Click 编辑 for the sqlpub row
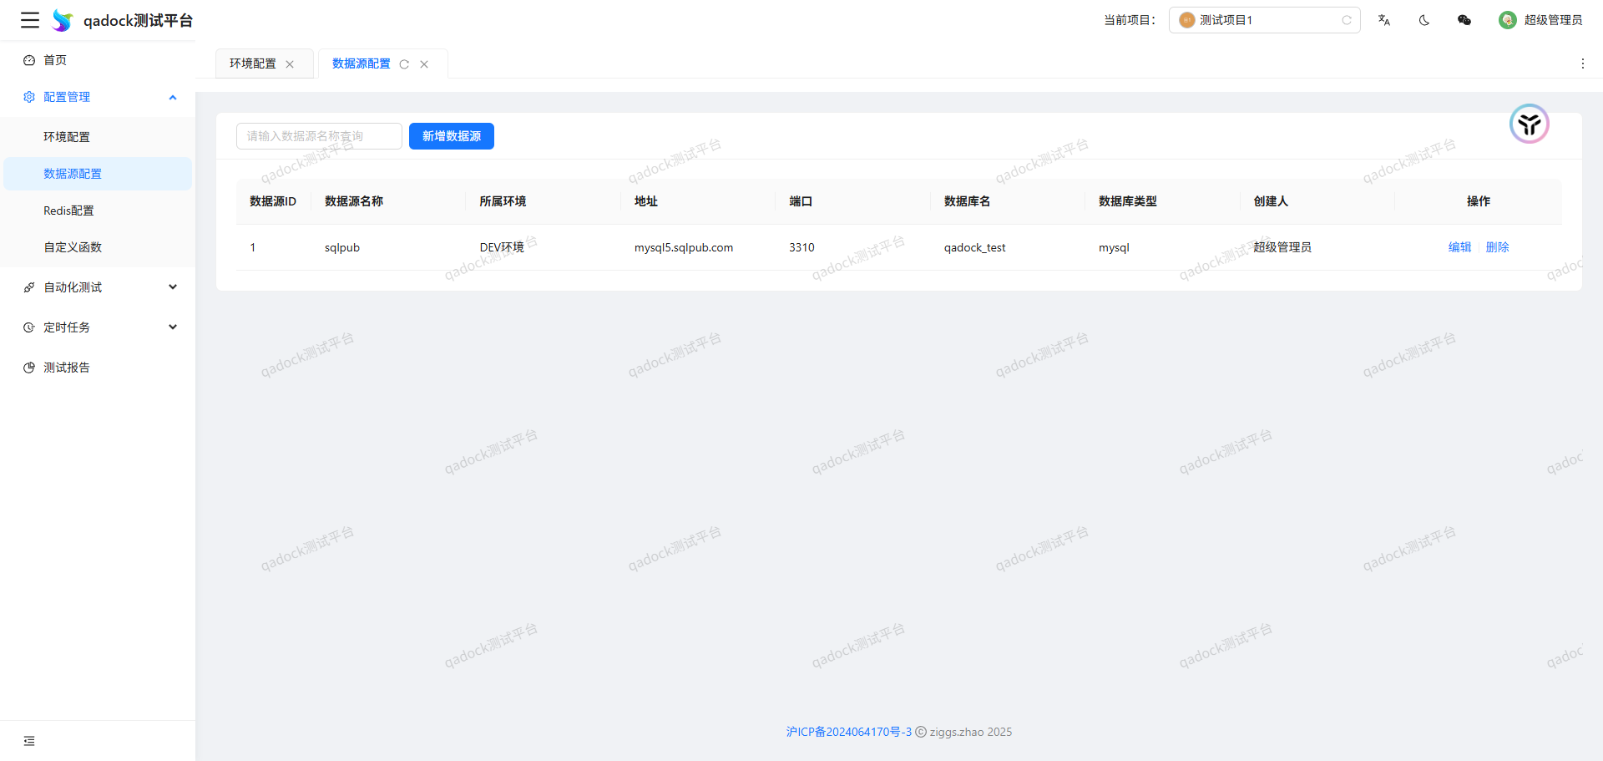Viewport: 1603px width, 761px height. point(1460,247)
